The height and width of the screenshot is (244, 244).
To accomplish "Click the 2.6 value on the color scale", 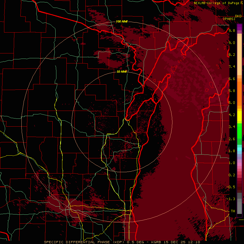I will click(232, 139).
